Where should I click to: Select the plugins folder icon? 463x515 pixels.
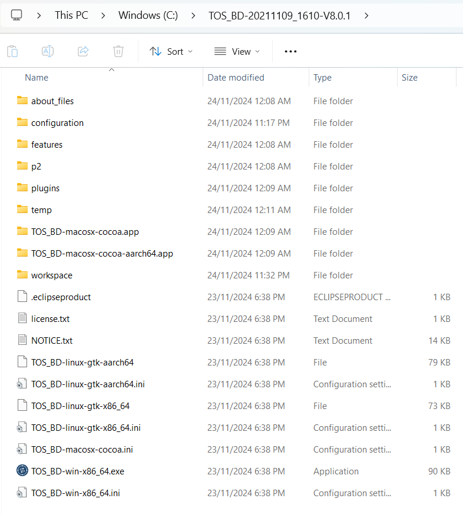pos(22,188)
